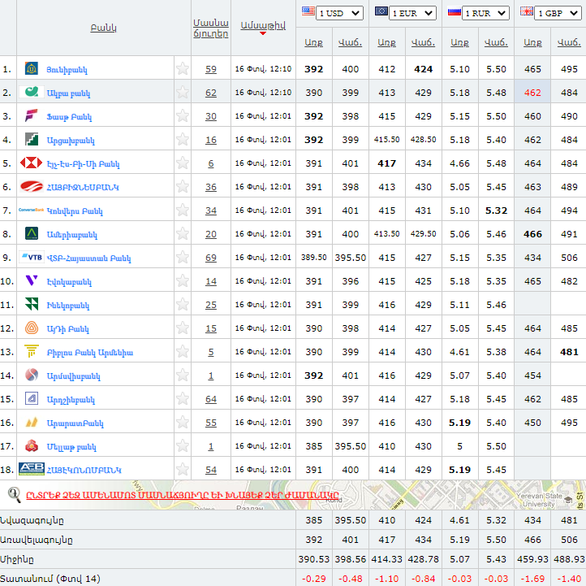The width and height of the screenshot is (586, 586).
Task: Sort by the date column header
Action: [x=263, y=25]
